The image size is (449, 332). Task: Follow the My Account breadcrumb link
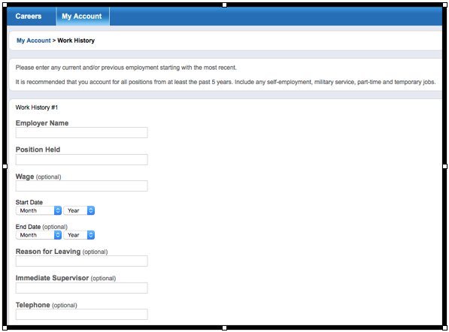34,41
